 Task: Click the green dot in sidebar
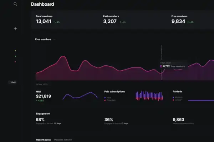[15, 56]
